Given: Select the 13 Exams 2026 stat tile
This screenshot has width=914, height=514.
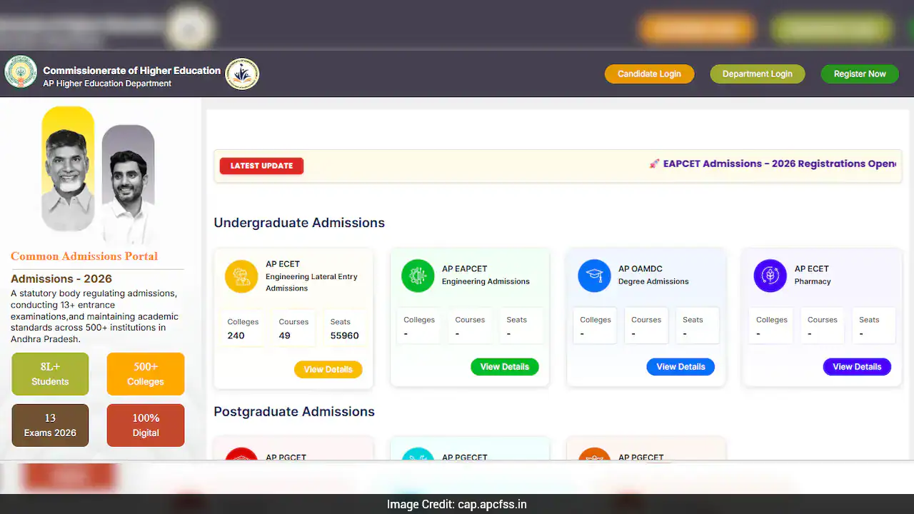Looking at the screenshot, I should click(50, 425).
